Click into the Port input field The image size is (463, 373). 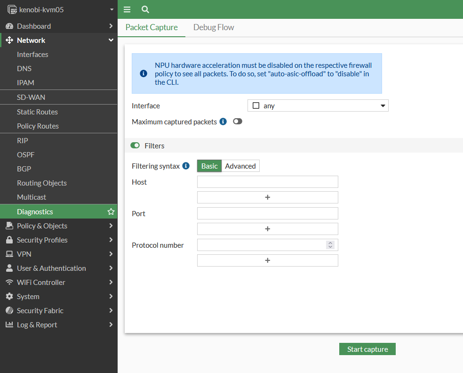pyautogui.click(x=267, y=213)
